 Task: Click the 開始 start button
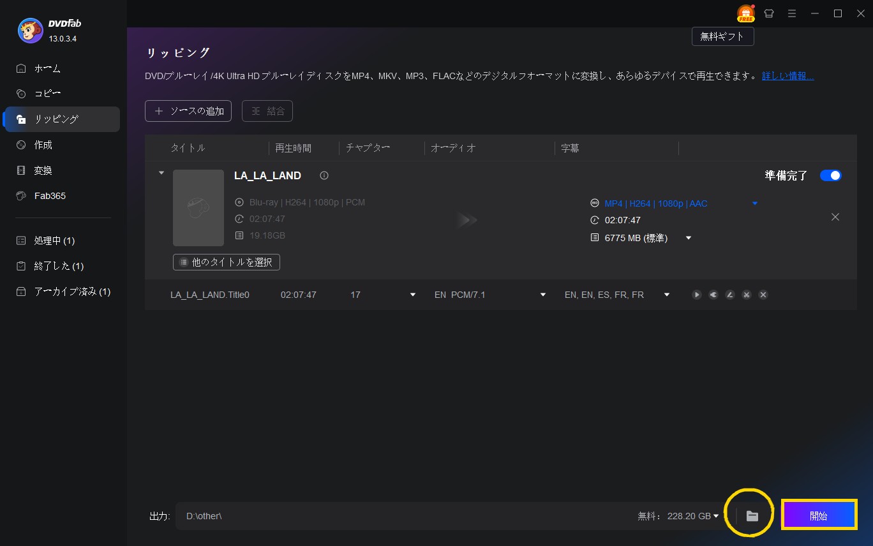click(819, 516)
